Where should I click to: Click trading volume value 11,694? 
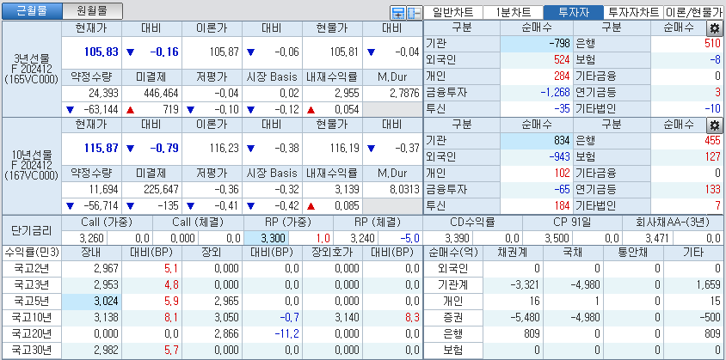tap(92, 189)
